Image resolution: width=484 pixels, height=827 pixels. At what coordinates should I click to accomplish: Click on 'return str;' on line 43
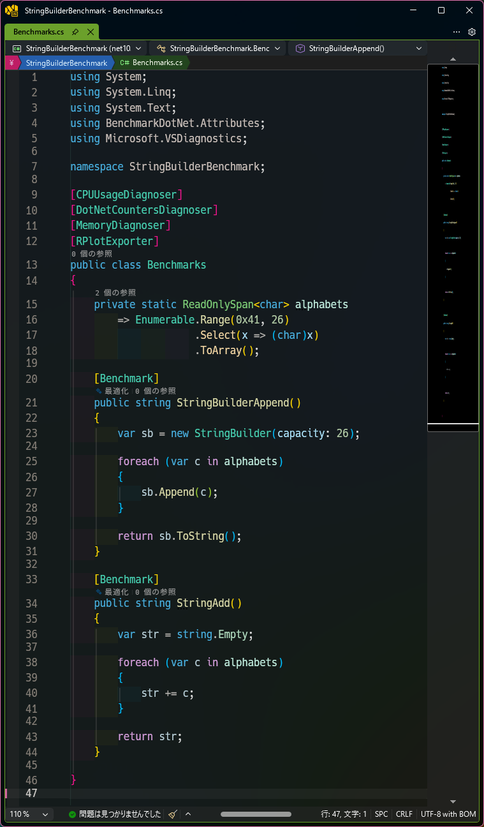pyautogui.click(x=150, y=737)
